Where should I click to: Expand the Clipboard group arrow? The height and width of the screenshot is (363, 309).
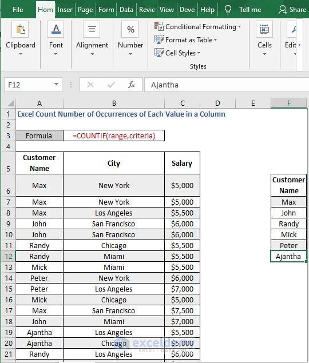pyautogui.click(x=21, y=54)
